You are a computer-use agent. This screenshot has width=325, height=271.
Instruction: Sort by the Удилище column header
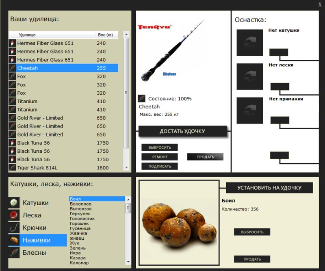click(x=56, y=35)
